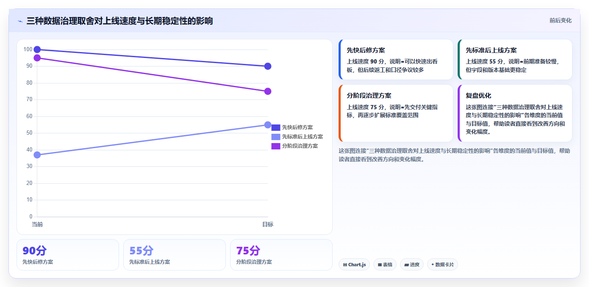The height and width of the screenshot is (287, 589).
Task: Click the 90分 stat card
Action: (x=68, y=255)
